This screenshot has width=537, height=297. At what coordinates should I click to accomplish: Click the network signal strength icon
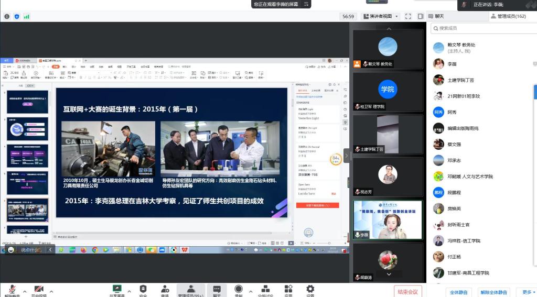pos(26,16)
